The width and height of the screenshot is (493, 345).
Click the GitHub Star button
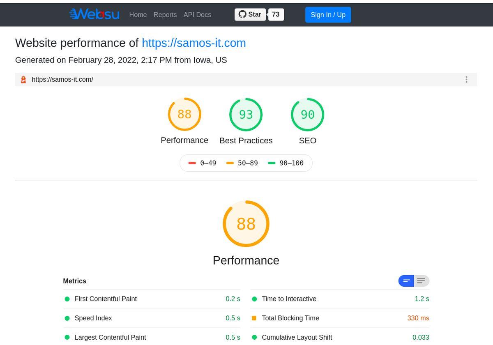[x=250, y=14]
